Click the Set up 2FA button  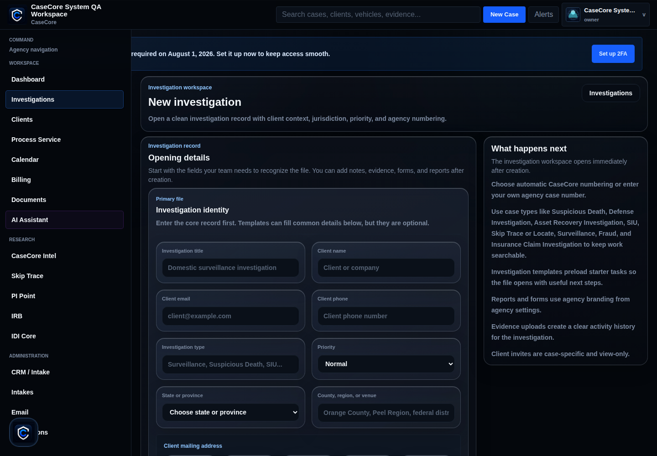pos(613,54)
